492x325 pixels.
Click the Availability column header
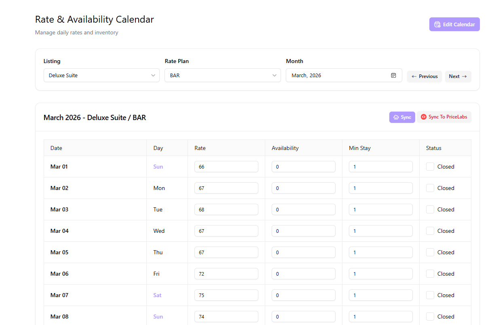click(x=285, y=148)
